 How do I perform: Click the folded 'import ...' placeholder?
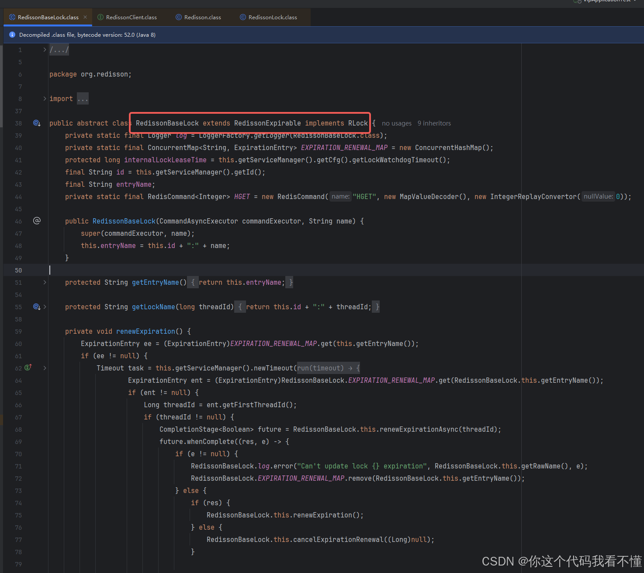(x=83, y=99)
